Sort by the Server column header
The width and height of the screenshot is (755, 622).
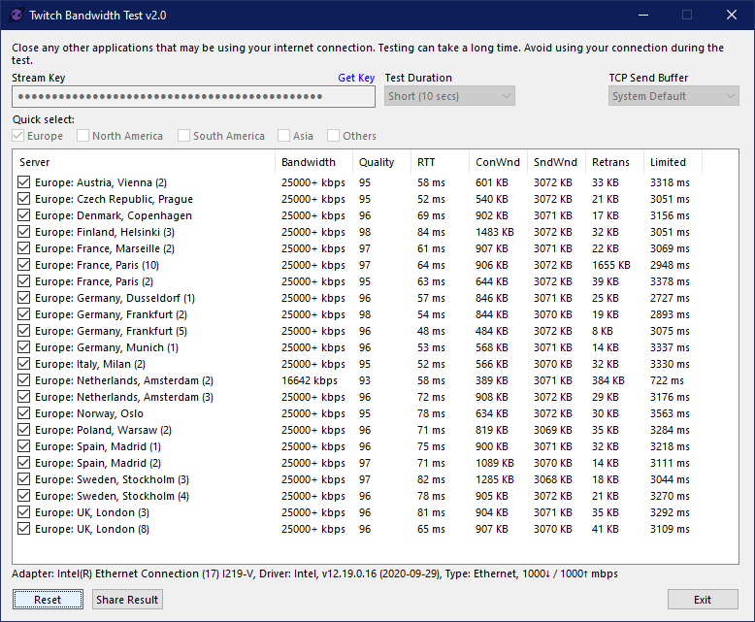(x=144, y=162)
